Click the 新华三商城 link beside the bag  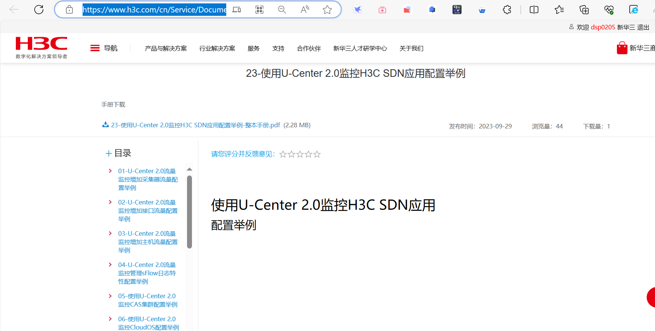tap(642, 48)
